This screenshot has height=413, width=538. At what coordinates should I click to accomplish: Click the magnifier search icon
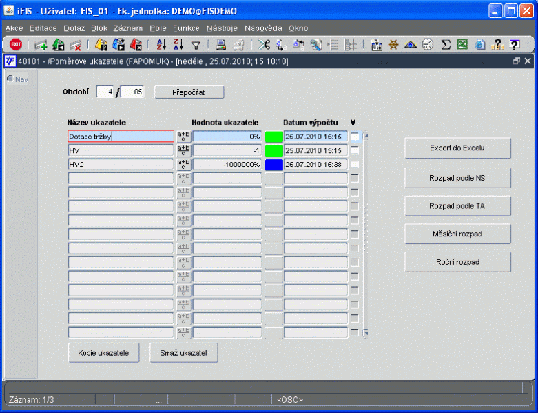point(316,45)
